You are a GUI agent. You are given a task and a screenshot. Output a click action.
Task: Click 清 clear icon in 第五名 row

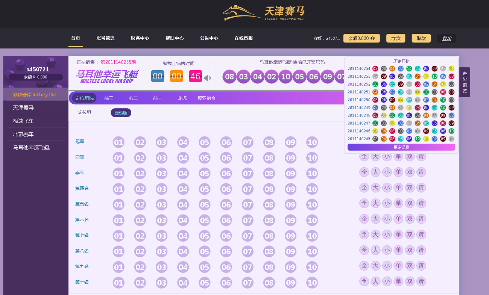[421, 203]
